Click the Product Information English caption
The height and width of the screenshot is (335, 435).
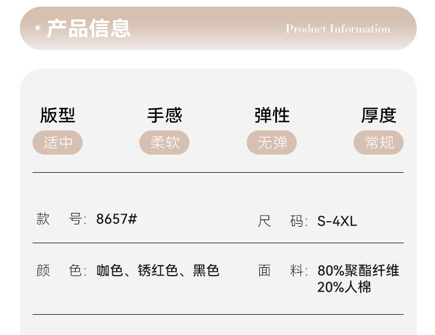(x=338, y=29)
